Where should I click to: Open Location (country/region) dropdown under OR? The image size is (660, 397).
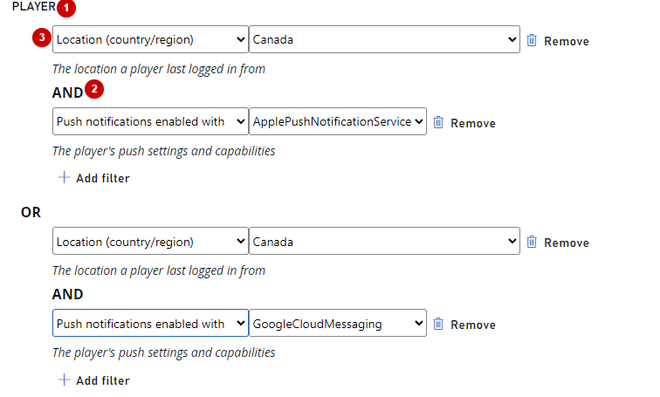(150, 242)
